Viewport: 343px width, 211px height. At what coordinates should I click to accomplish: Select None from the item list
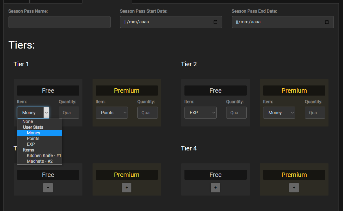coord(28,121)
